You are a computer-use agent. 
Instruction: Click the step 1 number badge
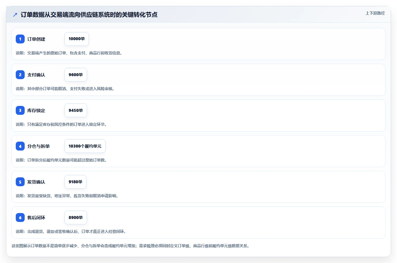pos(20,39)
